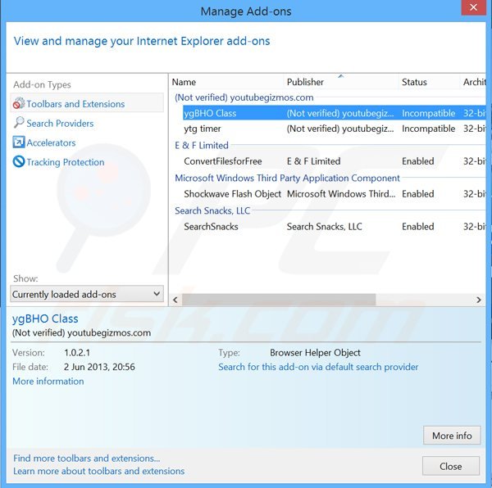Click the (Not verified) youtubegizmos.com group header
492x488 pixels.
tap(244, 97)
